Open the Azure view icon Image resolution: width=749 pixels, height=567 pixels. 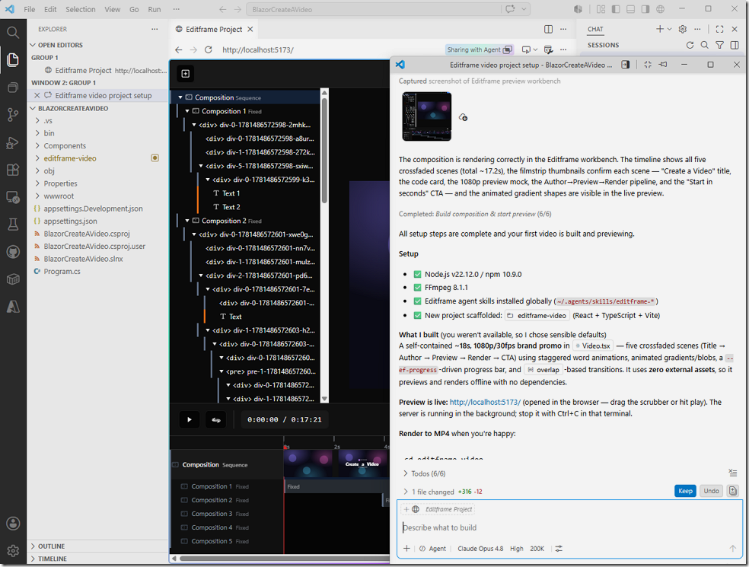pos(13,307)
